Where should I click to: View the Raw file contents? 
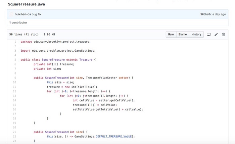(171, 34)
